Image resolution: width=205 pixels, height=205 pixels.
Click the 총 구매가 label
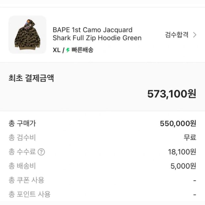pyautogui.click(x=22, y=124)
